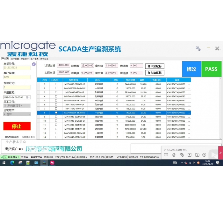
Task: Open Microsoft Edge from the taskbar
Action: pyautogui.click(x=12, y=163)
